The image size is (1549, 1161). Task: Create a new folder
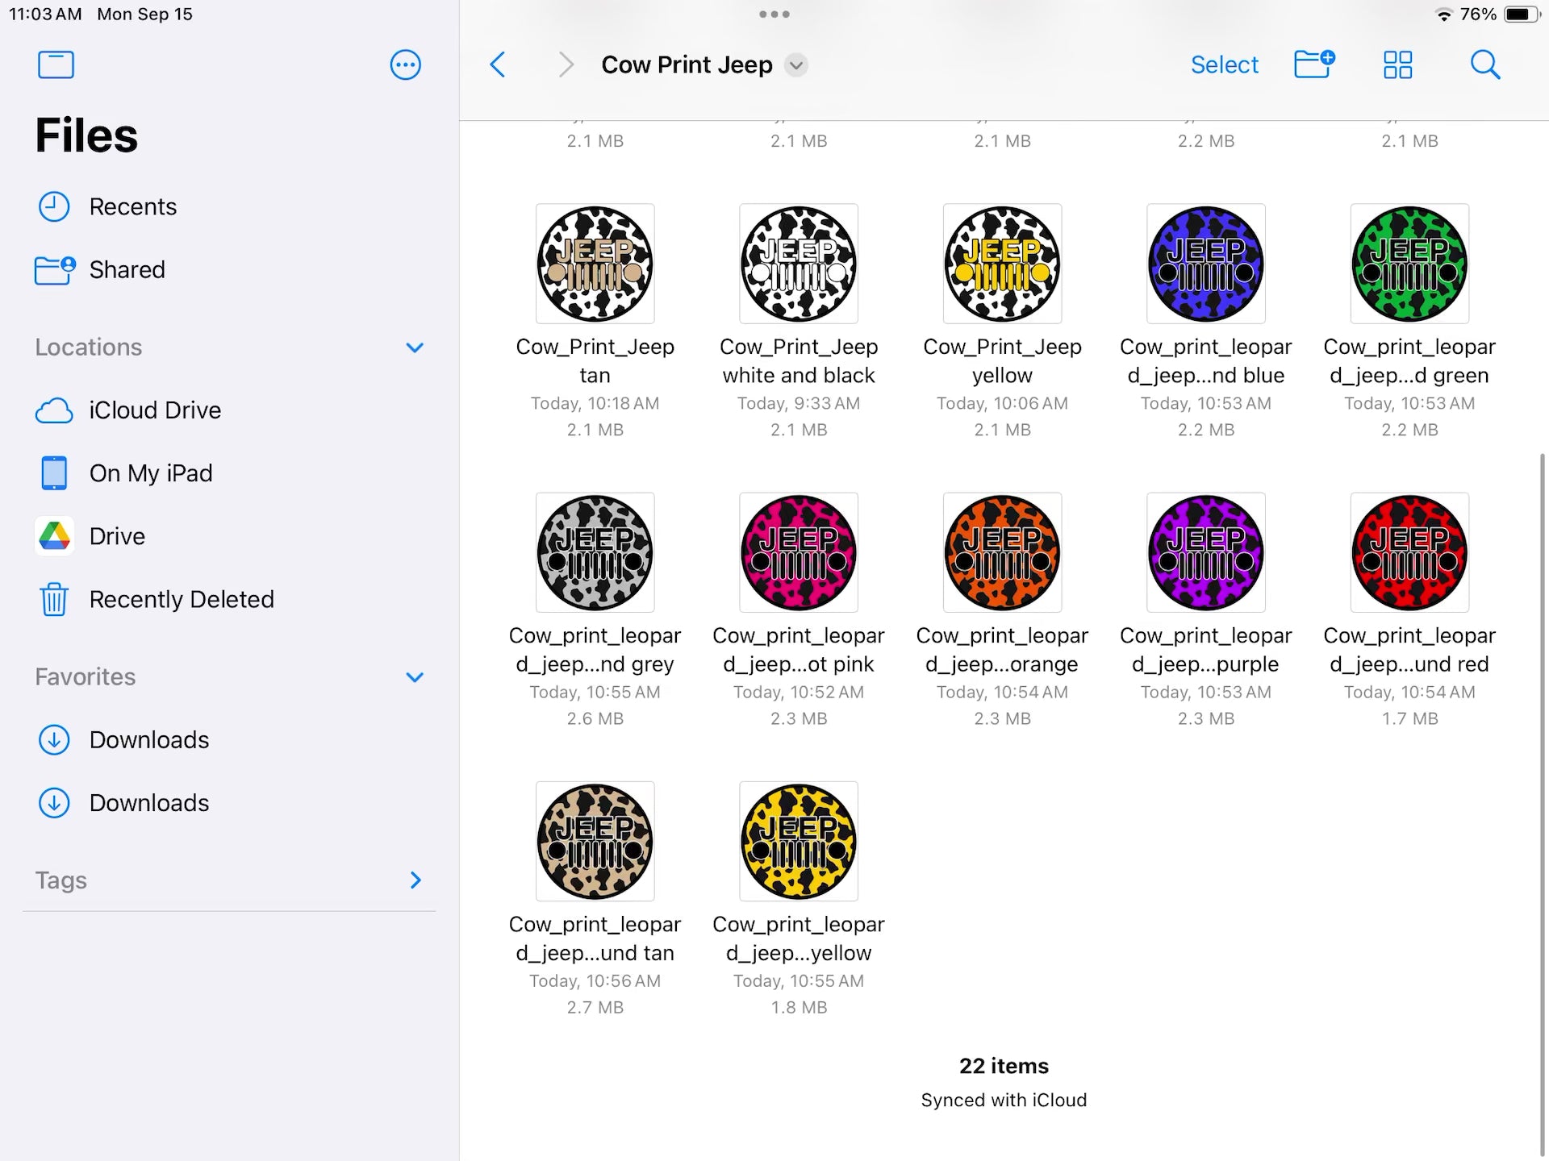point(1314,64)
